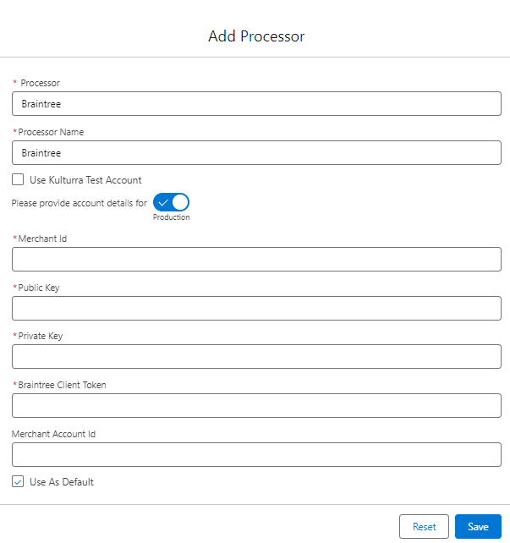510x543 pixels.
Task: Save the new processor
Action: tap(478, 527)
